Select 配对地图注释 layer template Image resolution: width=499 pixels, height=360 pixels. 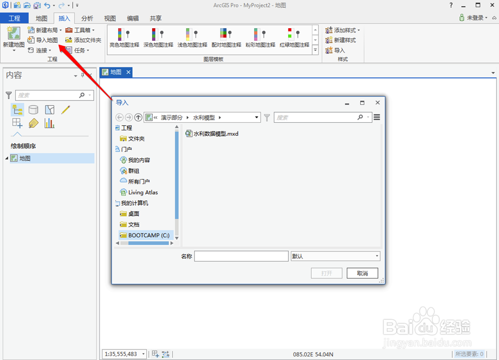tap(226, 38)
